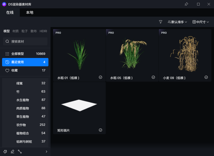214x156 pixels.
Task: Open the 水生植物 category
Action: 25,100
